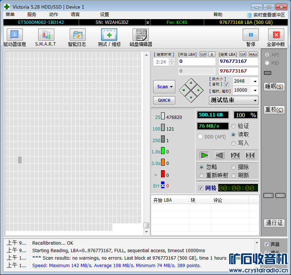The width and height of the screenshot is (291, 275).
Task: Click the QUICK scan button
Action: 164,100
